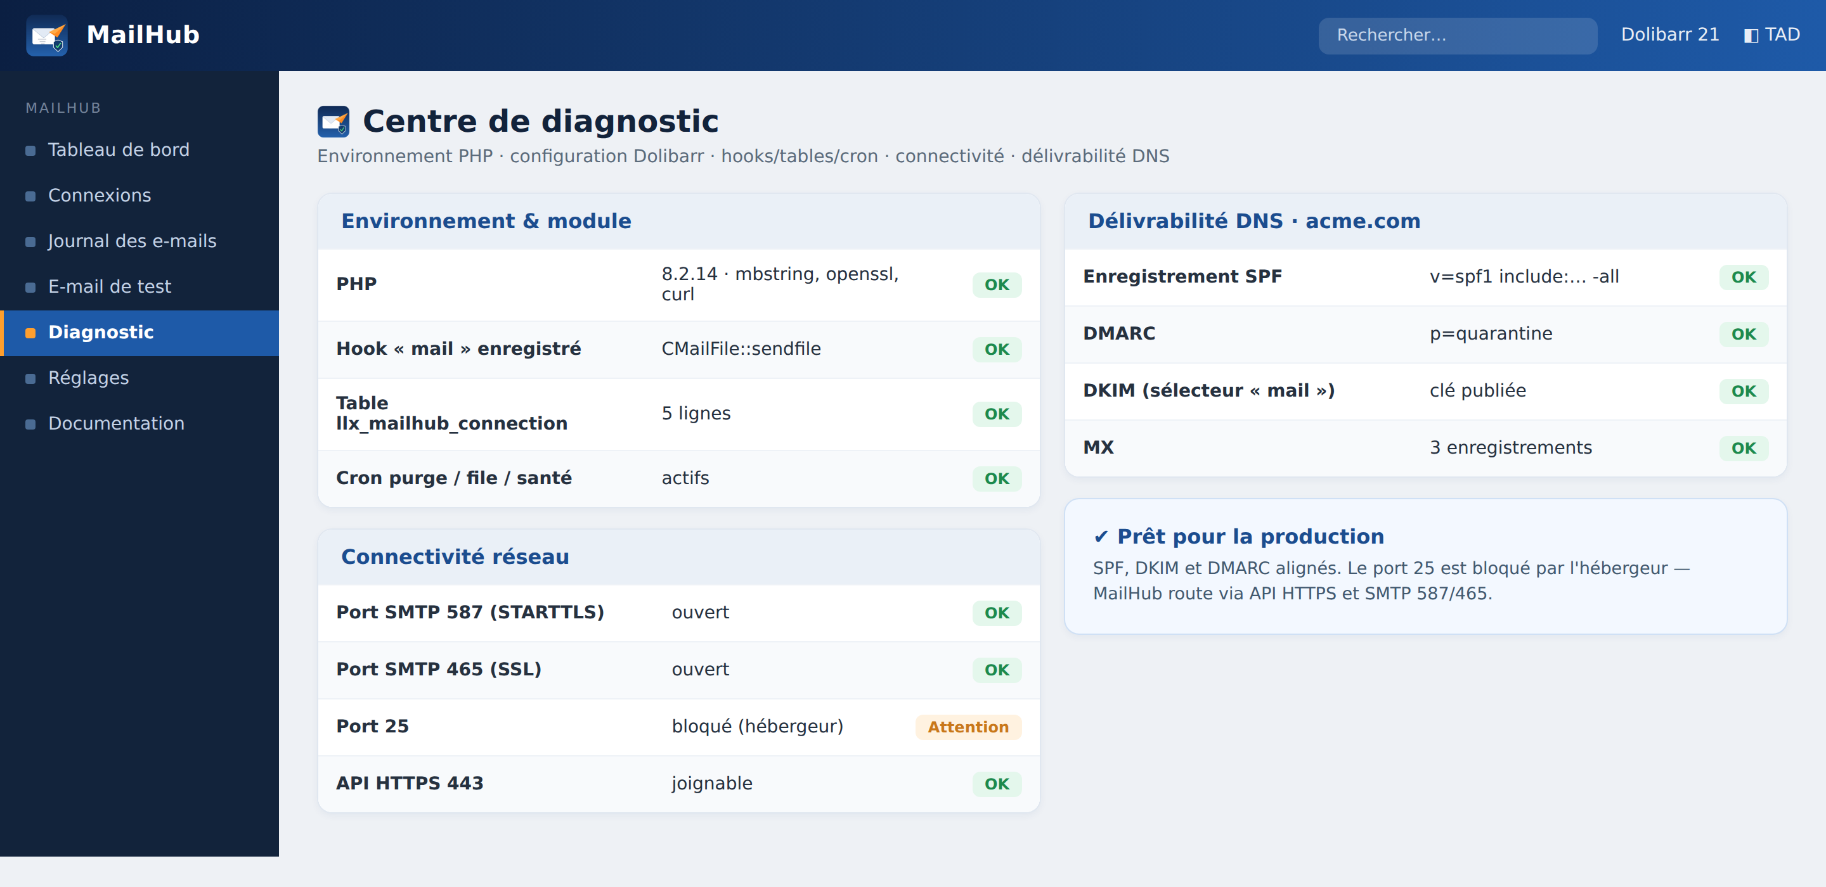Click the bullet icon beside Connexions

click(x=30, y=196)
